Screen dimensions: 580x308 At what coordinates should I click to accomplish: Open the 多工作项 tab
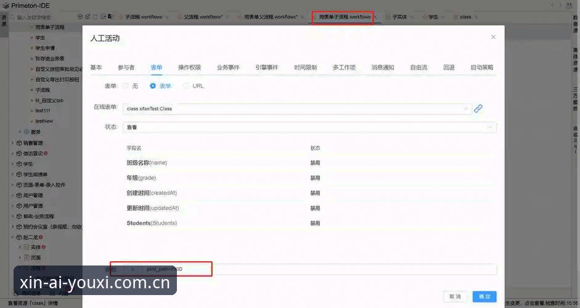[344, 67]
